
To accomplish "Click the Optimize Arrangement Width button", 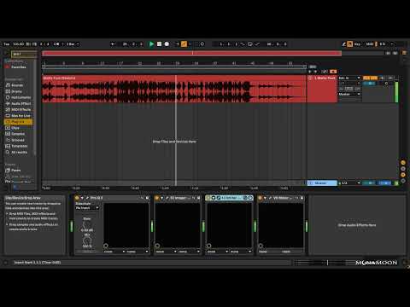I will click(395, 53).
